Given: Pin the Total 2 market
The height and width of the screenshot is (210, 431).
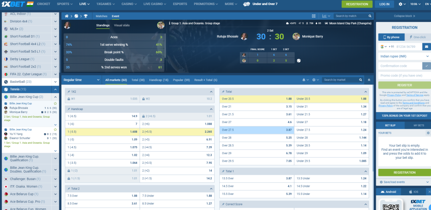Looking at the screenshot, I should (x=69, y=189).
